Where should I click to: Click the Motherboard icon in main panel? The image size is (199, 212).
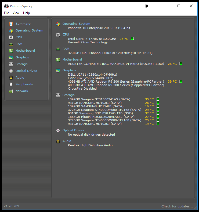tap(58, 60)
